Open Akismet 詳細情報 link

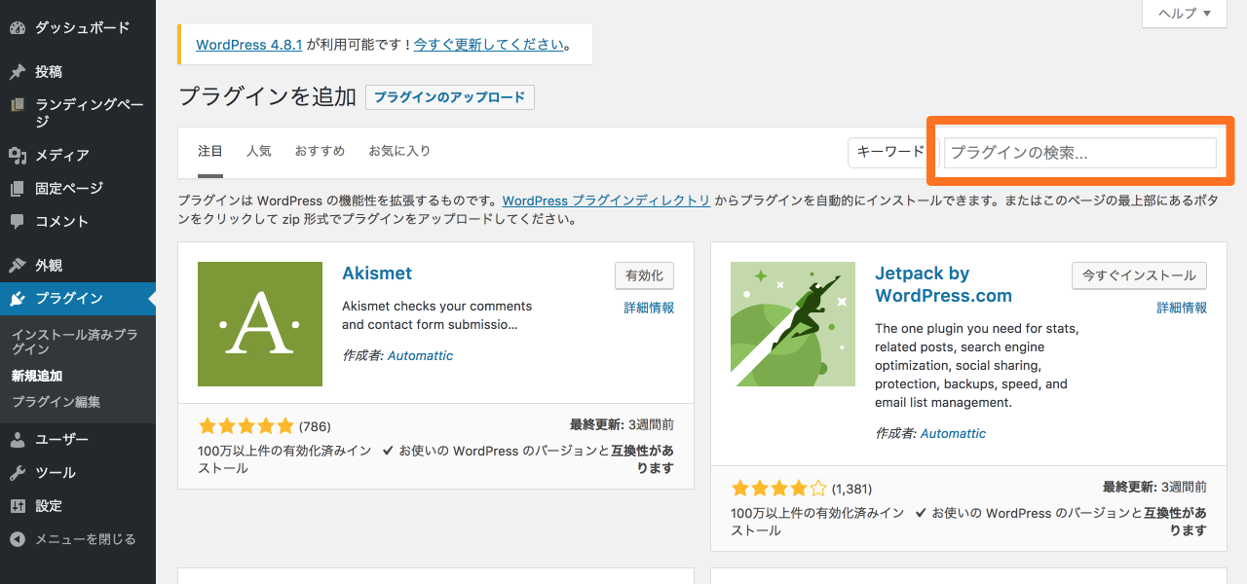coord(649,308)
